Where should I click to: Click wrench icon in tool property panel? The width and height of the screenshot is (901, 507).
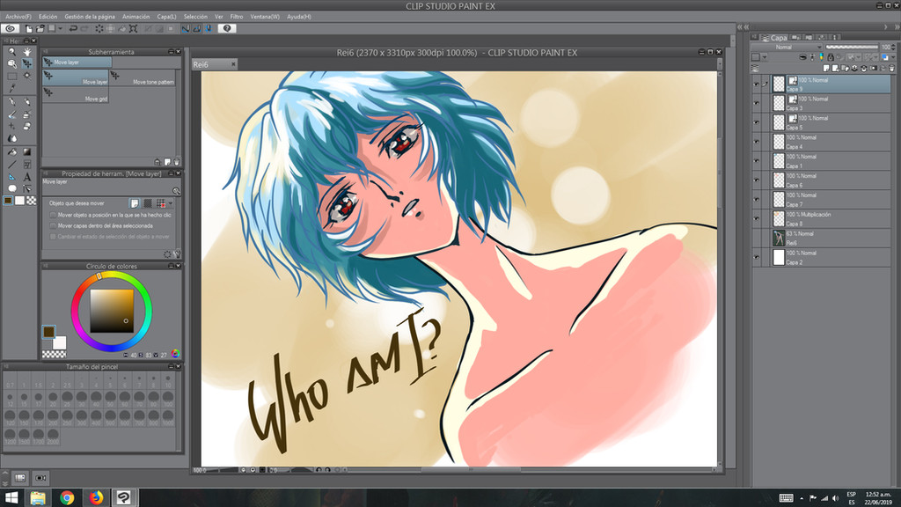(177, 253)
